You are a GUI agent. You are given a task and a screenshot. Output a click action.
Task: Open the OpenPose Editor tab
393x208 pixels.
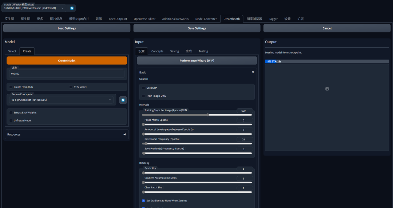(x=144, y=19)
